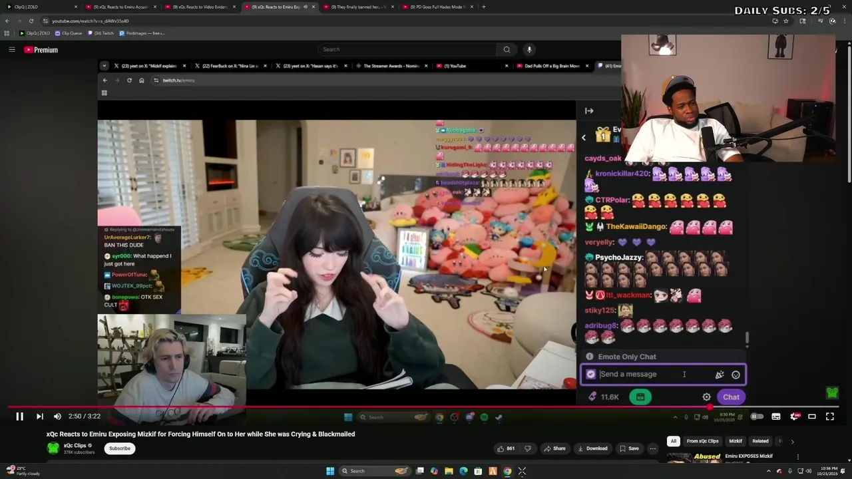Open 'Emiru EXPOSES Mizkif' recommended video thumbnail

click(x=694, y=458)
